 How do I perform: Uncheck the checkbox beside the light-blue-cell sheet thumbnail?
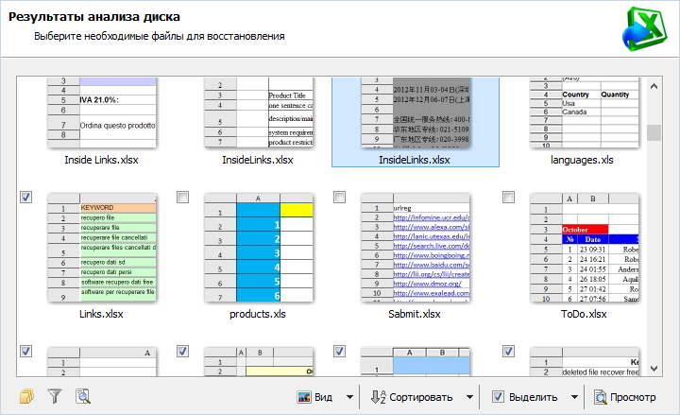click(340, 351)
